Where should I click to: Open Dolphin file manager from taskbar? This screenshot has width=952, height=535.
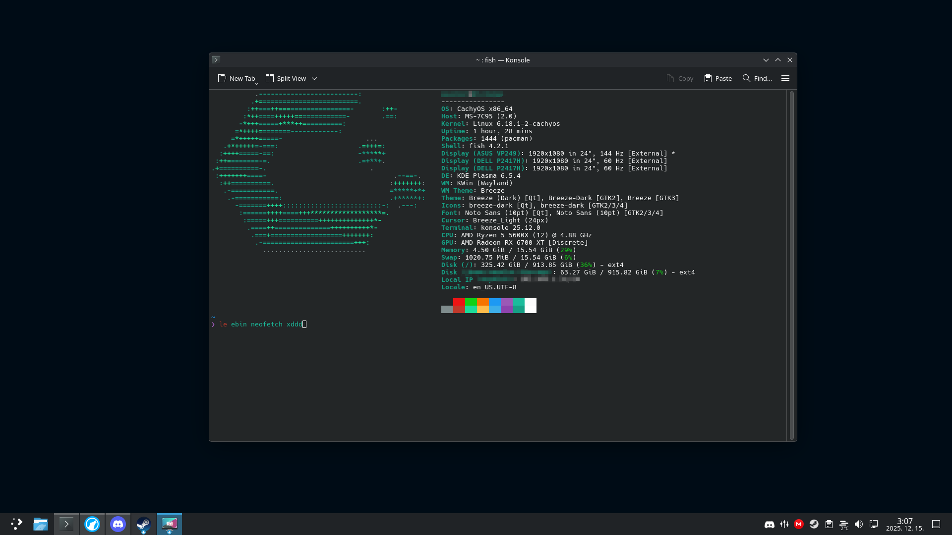tap(41, 524)
